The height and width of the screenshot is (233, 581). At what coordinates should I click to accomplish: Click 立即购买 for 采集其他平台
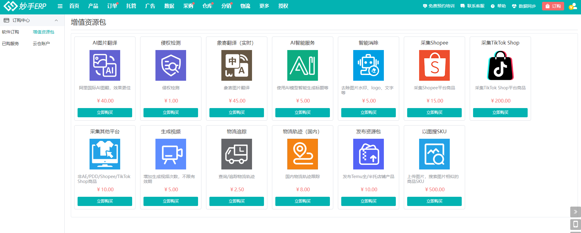[105, 201]
